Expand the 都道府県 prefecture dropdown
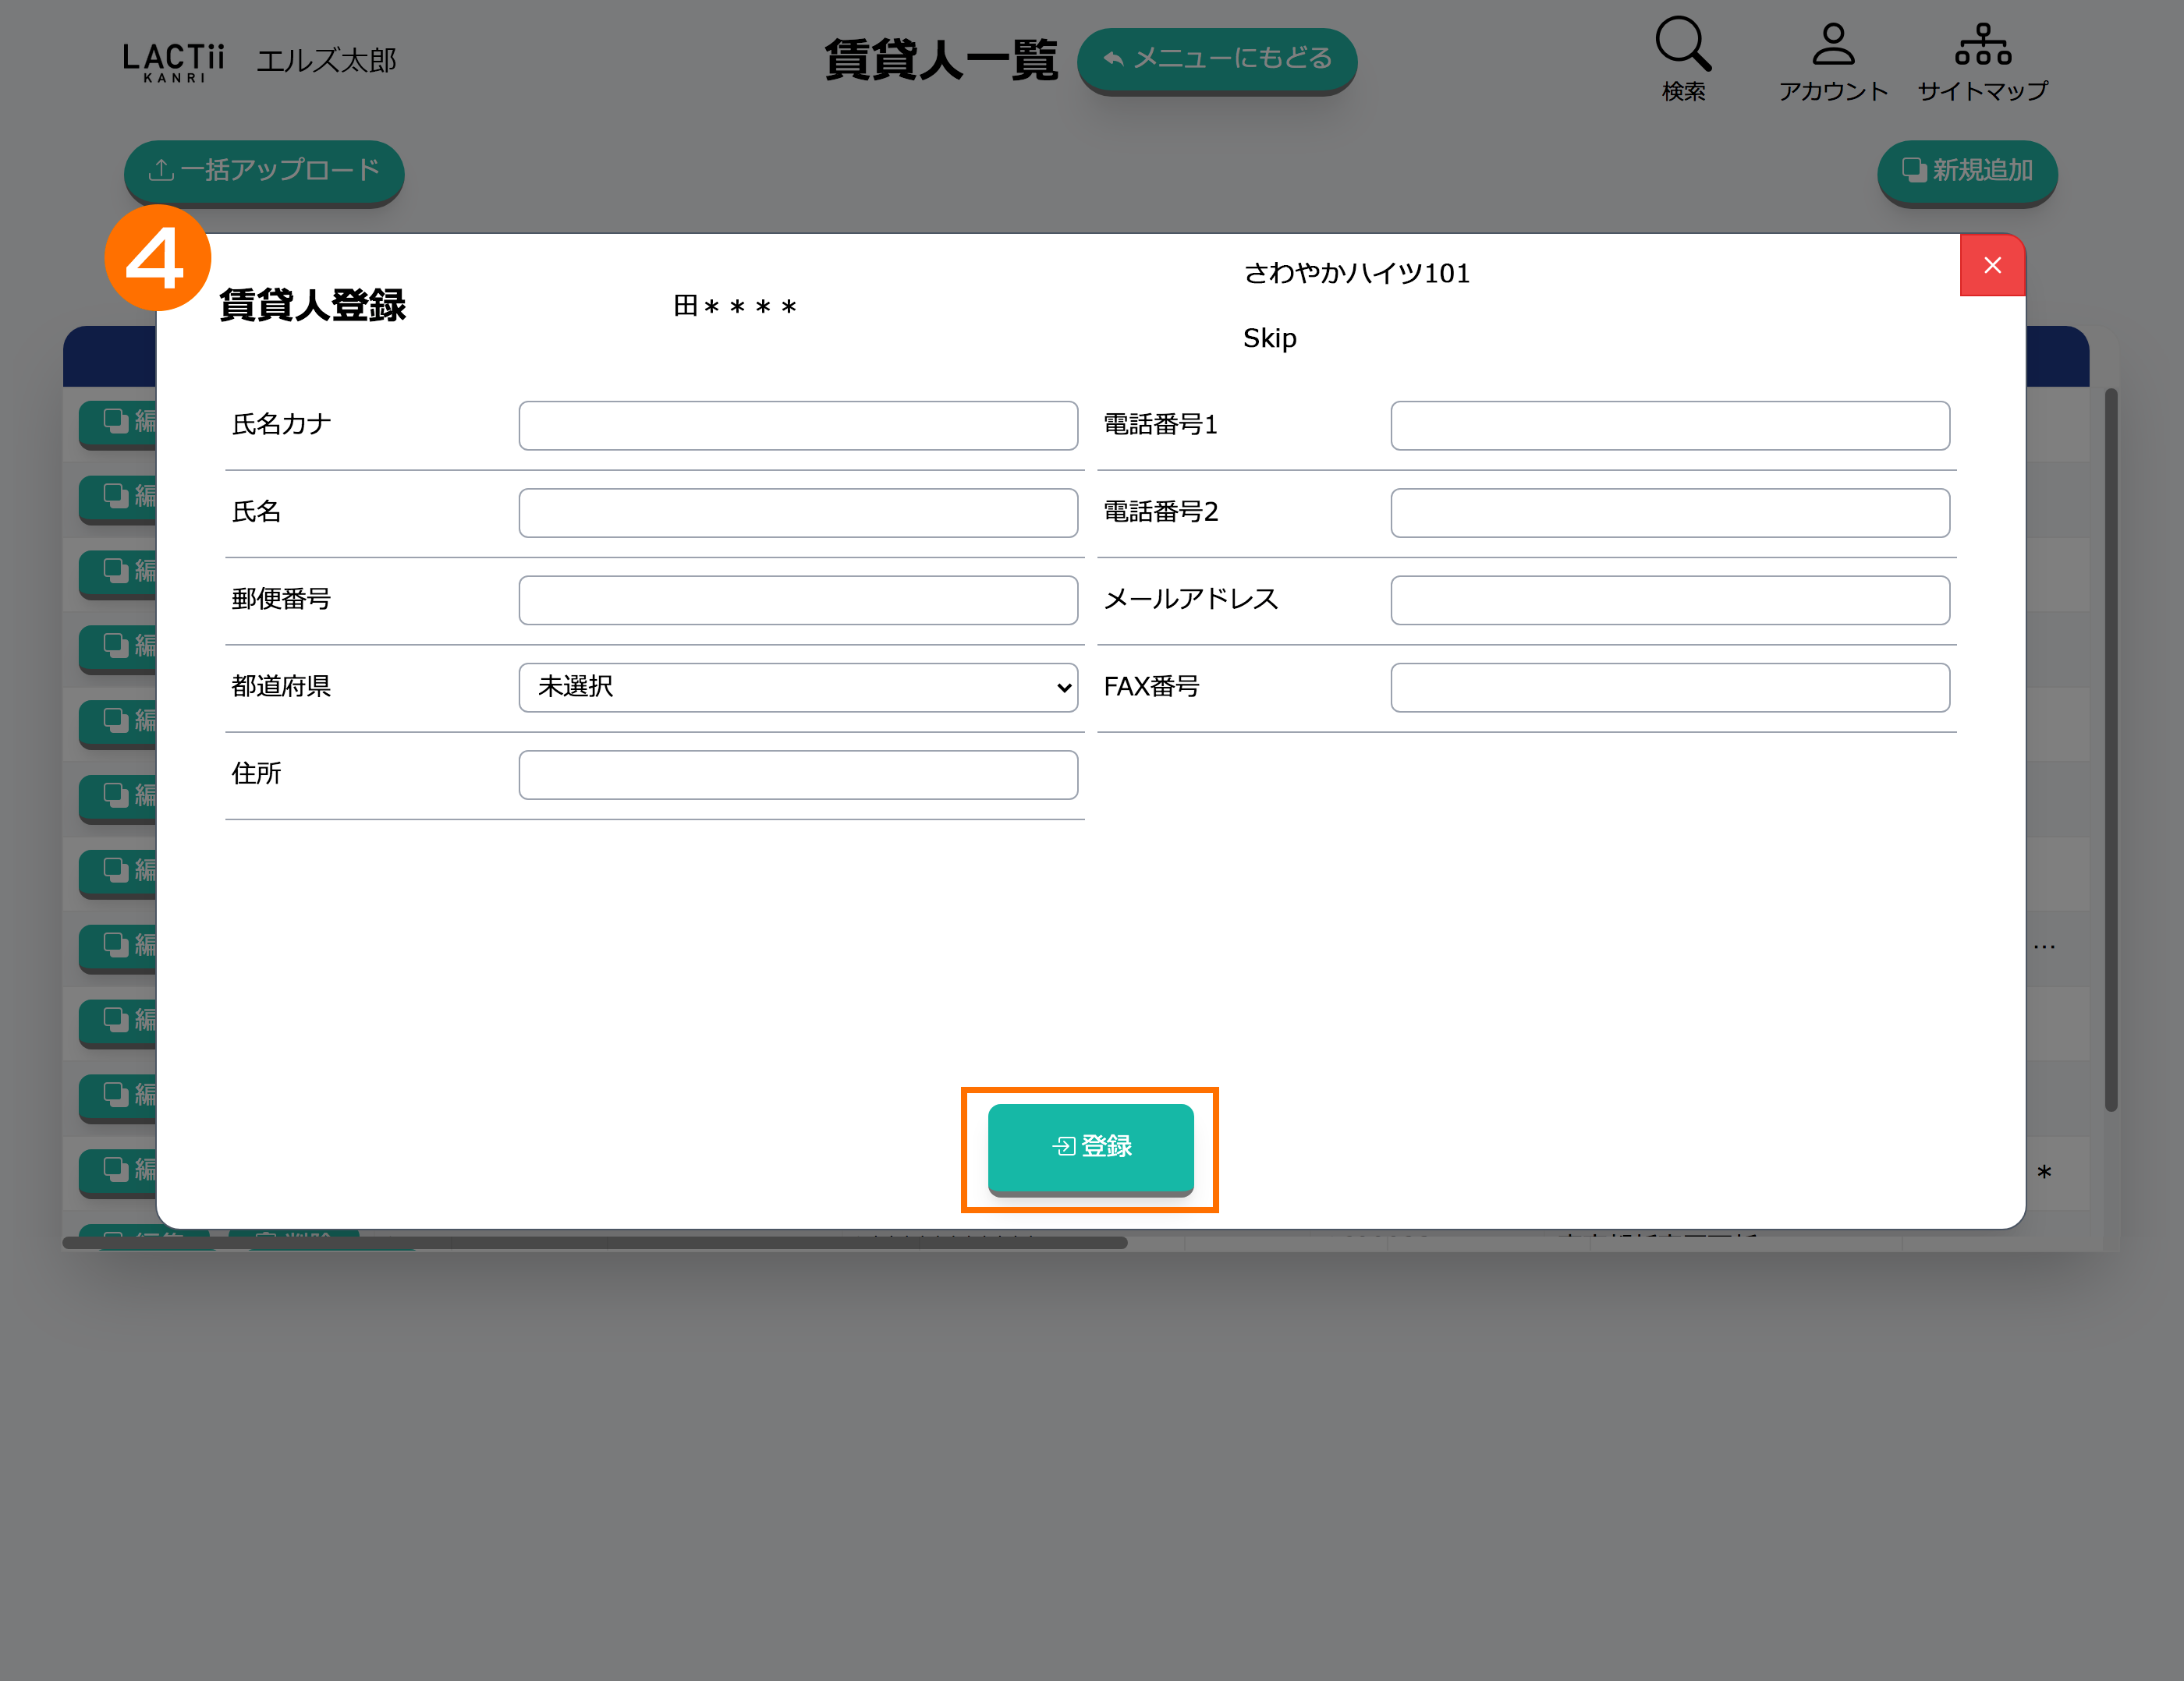Screen dimensions: 2184x1681 click(797, 687)
